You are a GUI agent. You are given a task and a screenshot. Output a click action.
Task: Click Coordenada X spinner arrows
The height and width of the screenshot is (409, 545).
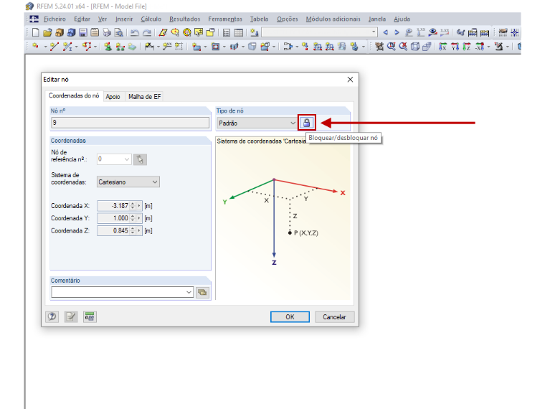click(133, 206)
